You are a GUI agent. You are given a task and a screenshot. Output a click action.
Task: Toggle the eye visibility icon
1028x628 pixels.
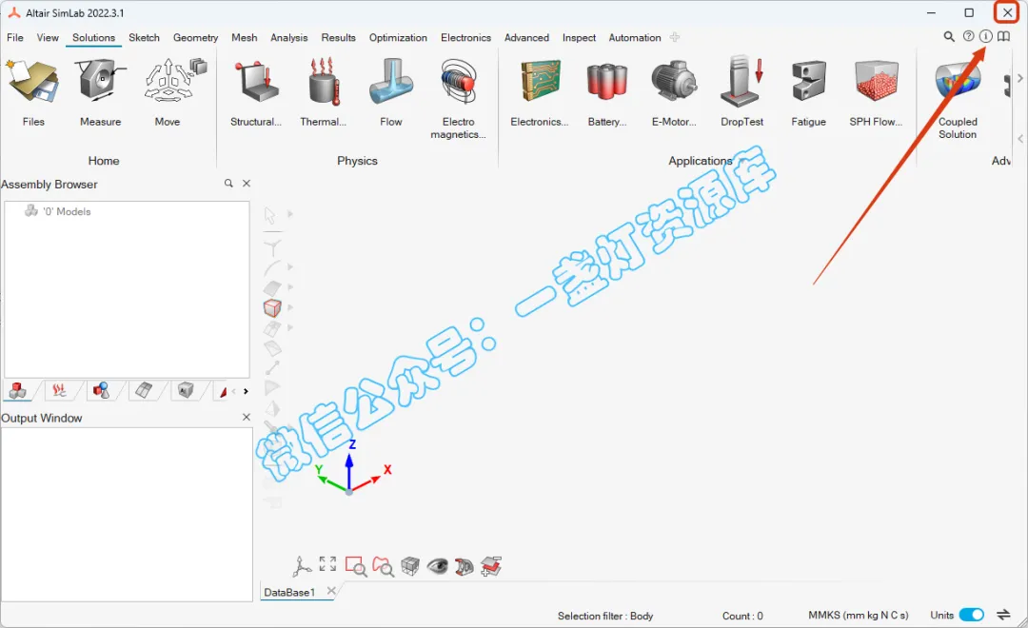(x=437, y=566)
